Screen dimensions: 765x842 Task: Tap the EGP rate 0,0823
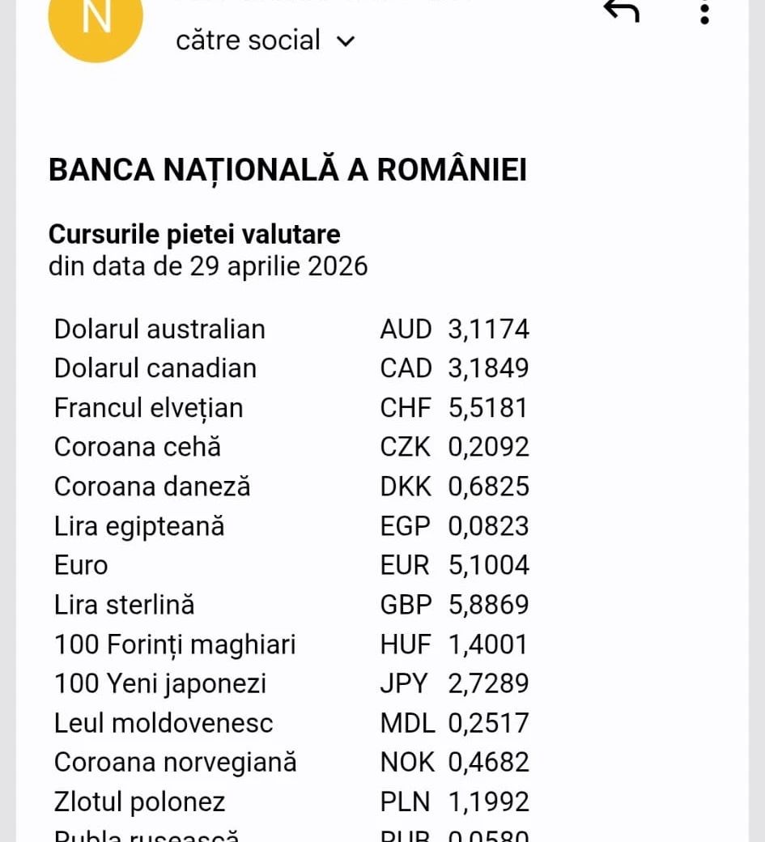(488, 526)
